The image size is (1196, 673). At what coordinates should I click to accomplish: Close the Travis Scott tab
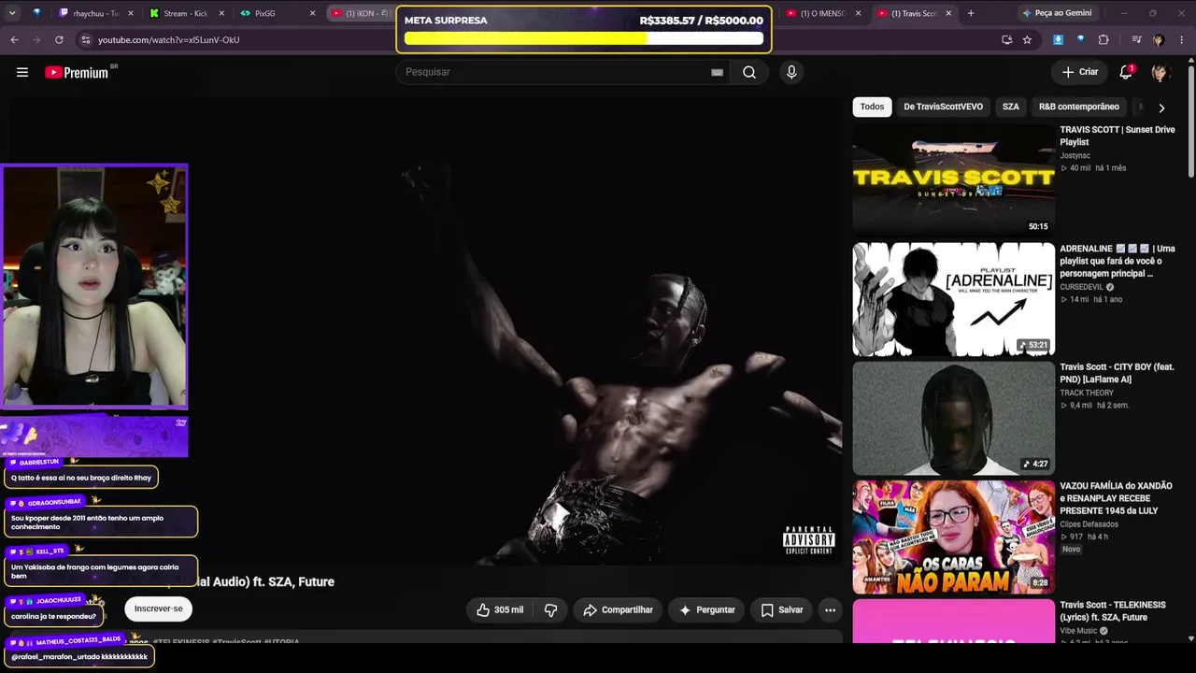[x=948, y=13]
